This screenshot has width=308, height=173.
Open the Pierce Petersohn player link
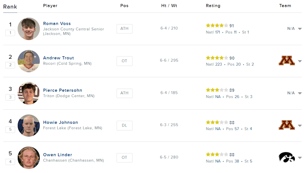click(x=62, y=90)
